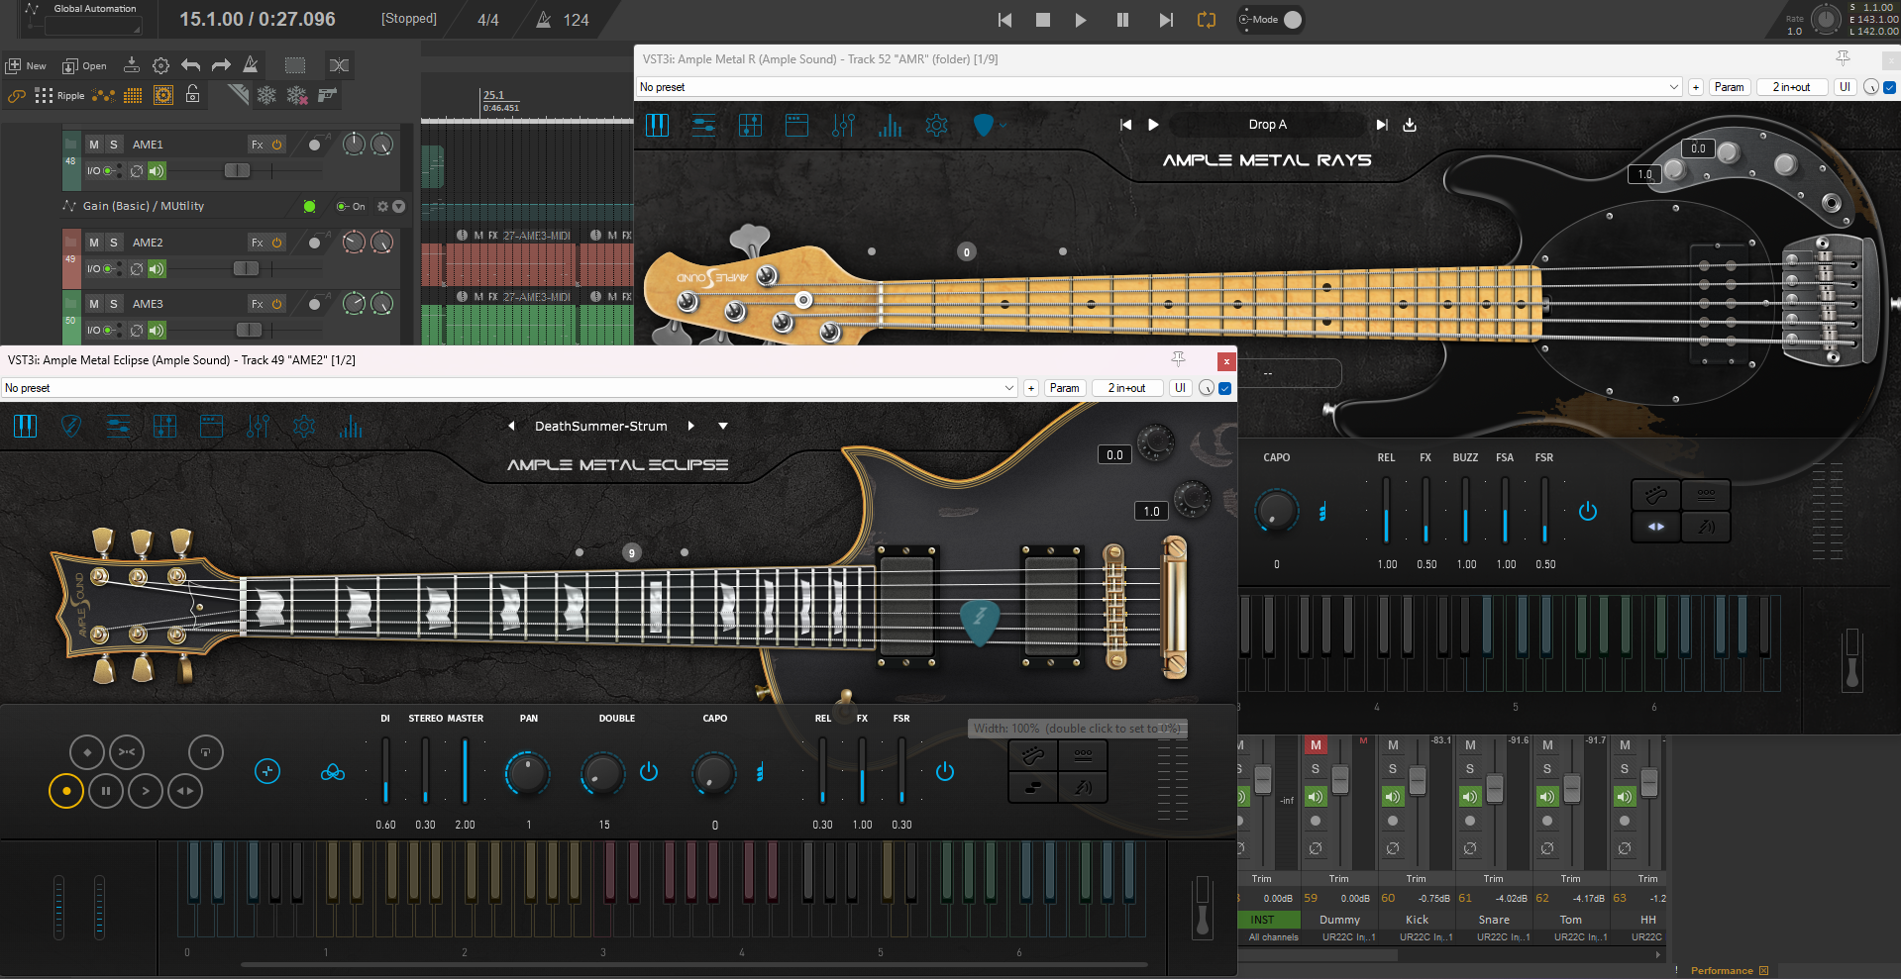1901x979 pixels.
Task: Toggle the envelope On button for Gain
Action: (351, 207)
